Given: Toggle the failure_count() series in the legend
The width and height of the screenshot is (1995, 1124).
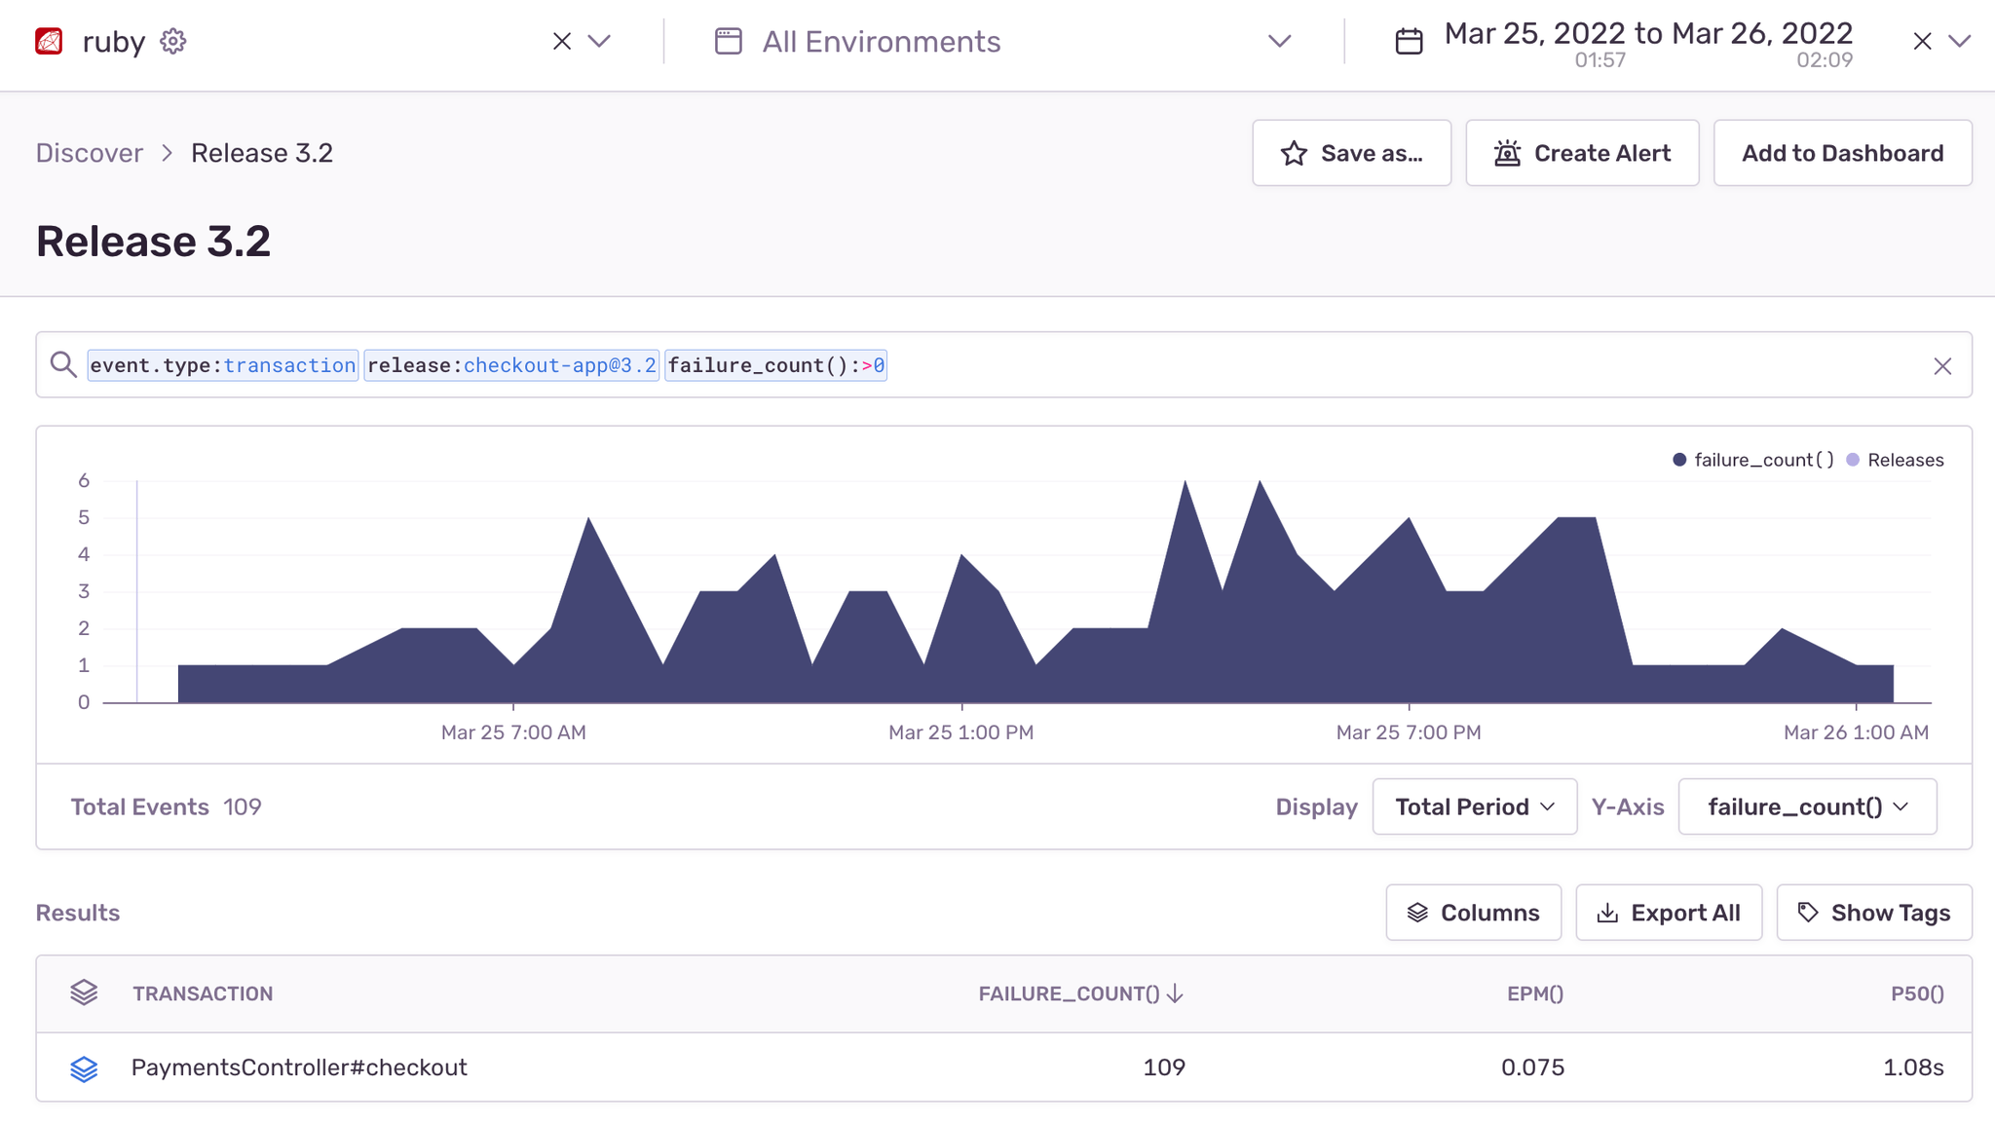Looking at the screenshot, I should 1750,459.
